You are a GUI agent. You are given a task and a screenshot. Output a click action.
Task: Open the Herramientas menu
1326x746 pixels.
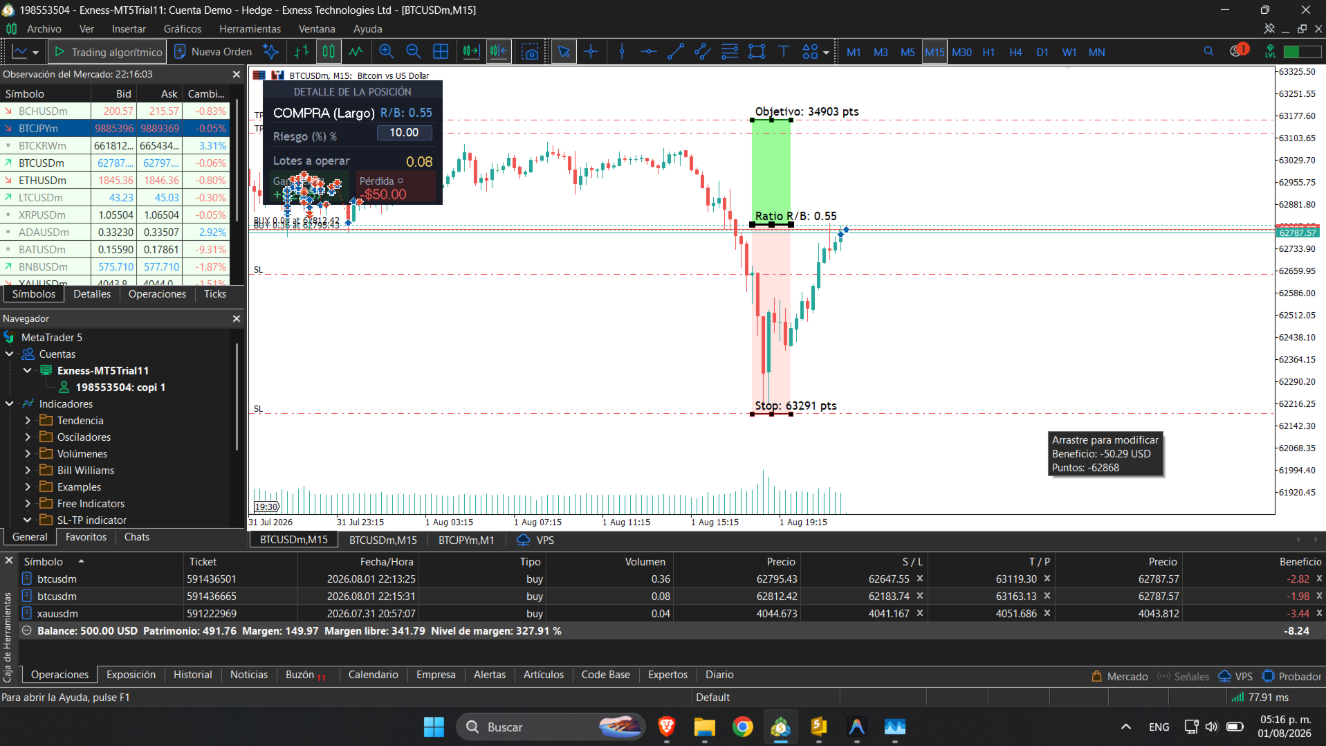point(250,29)
